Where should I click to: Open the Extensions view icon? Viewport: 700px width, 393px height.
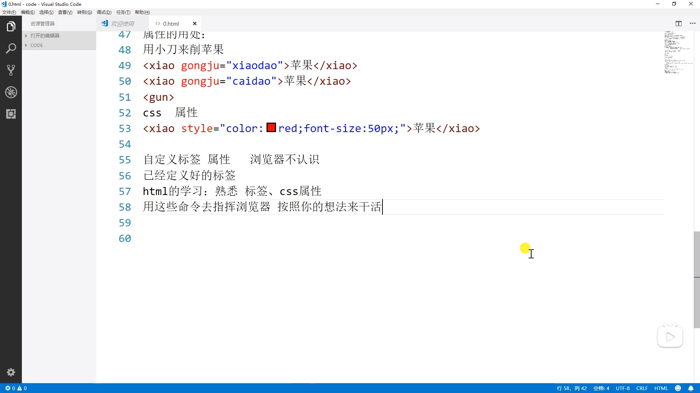(11, 114)
